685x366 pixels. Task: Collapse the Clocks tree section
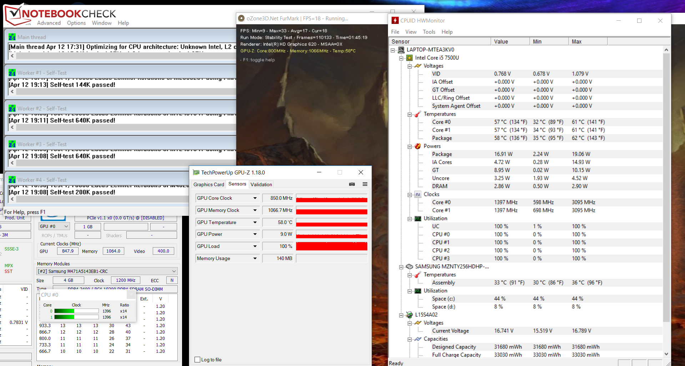pos(410,195)
